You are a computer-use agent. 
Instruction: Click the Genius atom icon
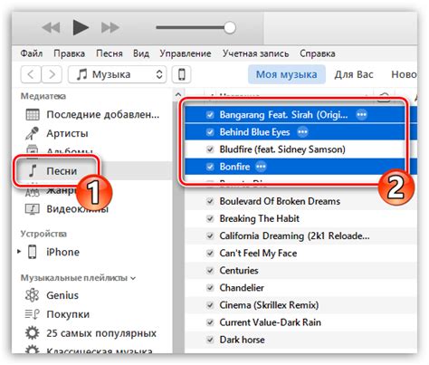point(32,295)
